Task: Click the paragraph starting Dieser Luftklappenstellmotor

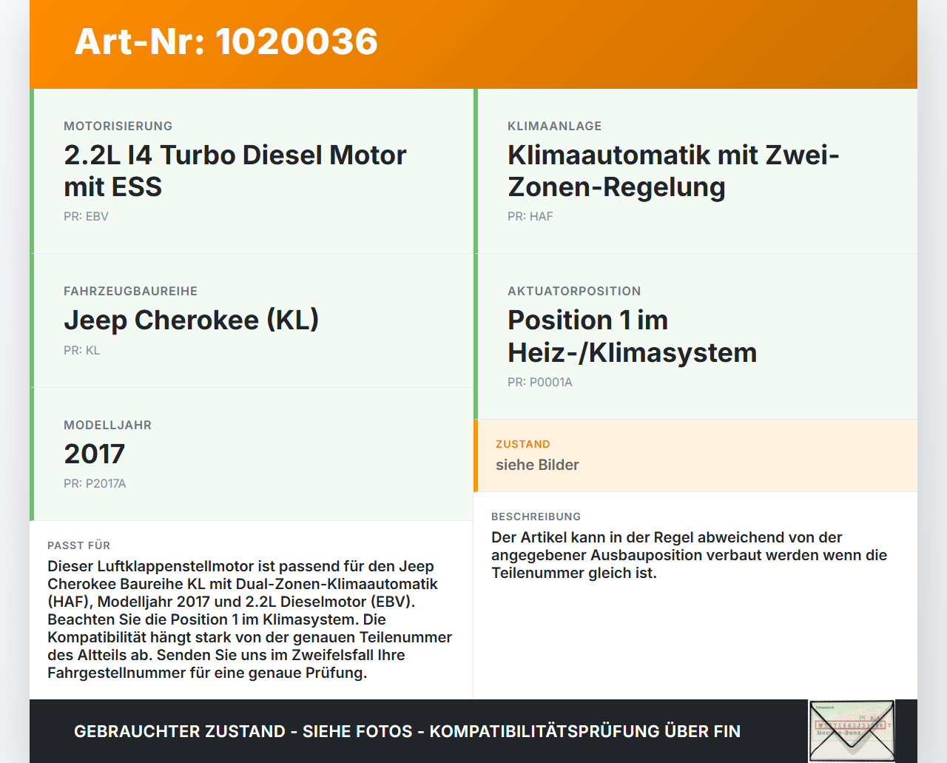Action: pos(250,619)
